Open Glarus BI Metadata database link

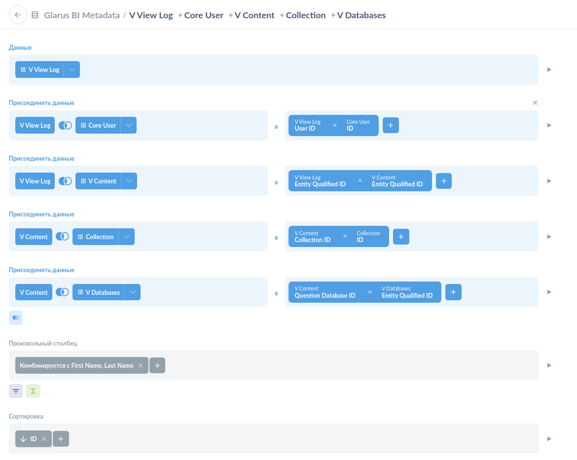[82, 15]
